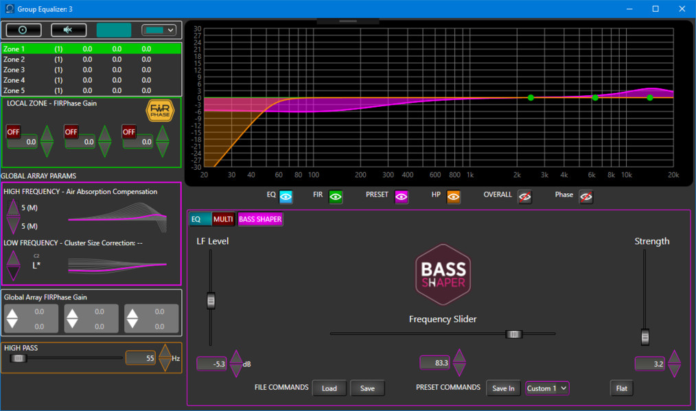The width and height of the screenshot is (696, 411).
Task: Switch to the BASS SHAPER tab
Action: [260, 219]
